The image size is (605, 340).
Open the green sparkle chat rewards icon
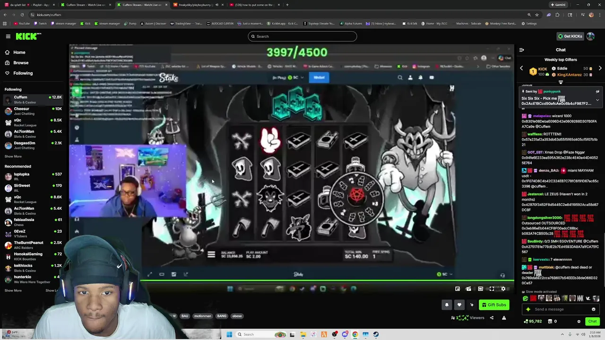coord(528,309)
